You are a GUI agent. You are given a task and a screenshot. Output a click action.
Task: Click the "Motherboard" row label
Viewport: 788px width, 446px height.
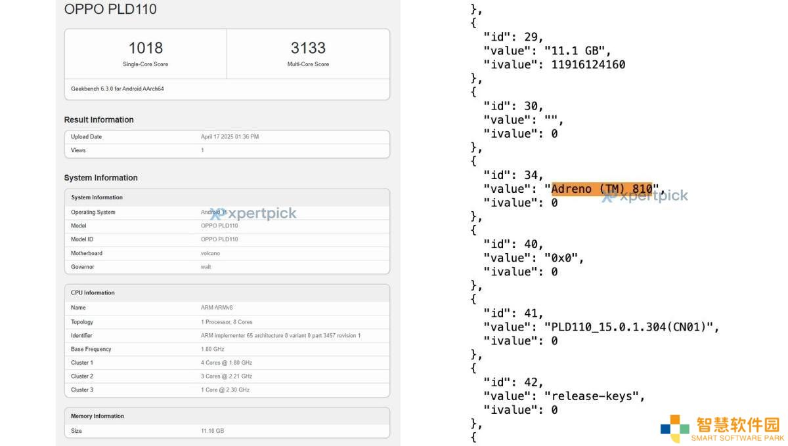(x=87, y=253)
